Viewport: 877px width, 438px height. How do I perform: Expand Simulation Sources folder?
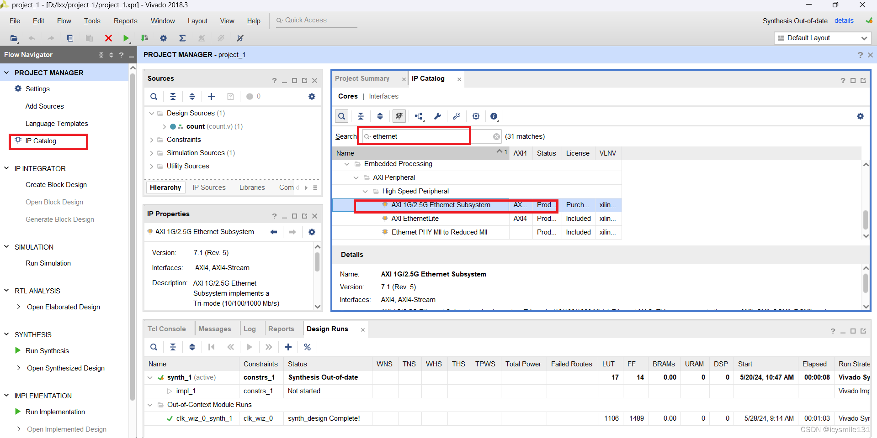click(x=151, y=153)
